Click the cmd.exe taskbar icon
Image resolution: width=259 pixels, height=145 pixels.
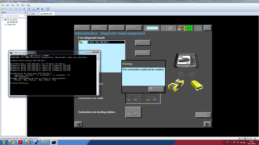point(54,142)
